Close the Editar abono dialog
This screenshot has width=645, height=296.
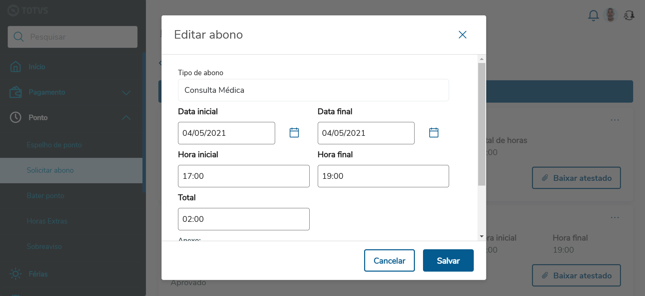click(462, 35)
